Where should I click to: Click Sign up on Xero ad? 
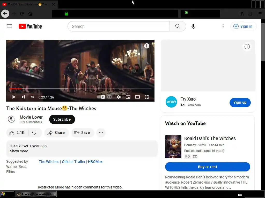(240, 102)
